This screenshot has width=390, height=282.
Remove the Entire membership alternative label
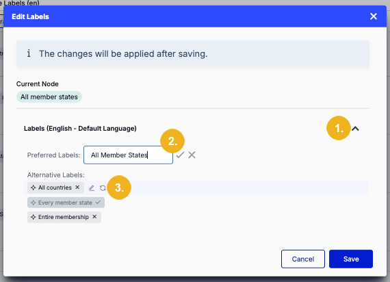(94, 217)
